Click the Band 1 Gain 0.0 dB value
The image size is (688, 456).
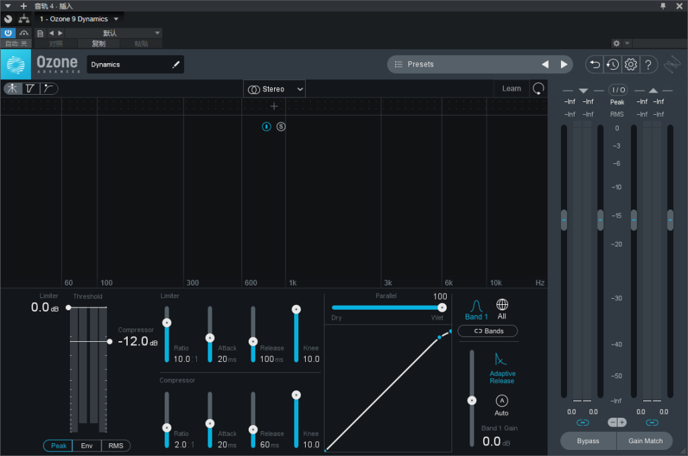click(496, 441)
